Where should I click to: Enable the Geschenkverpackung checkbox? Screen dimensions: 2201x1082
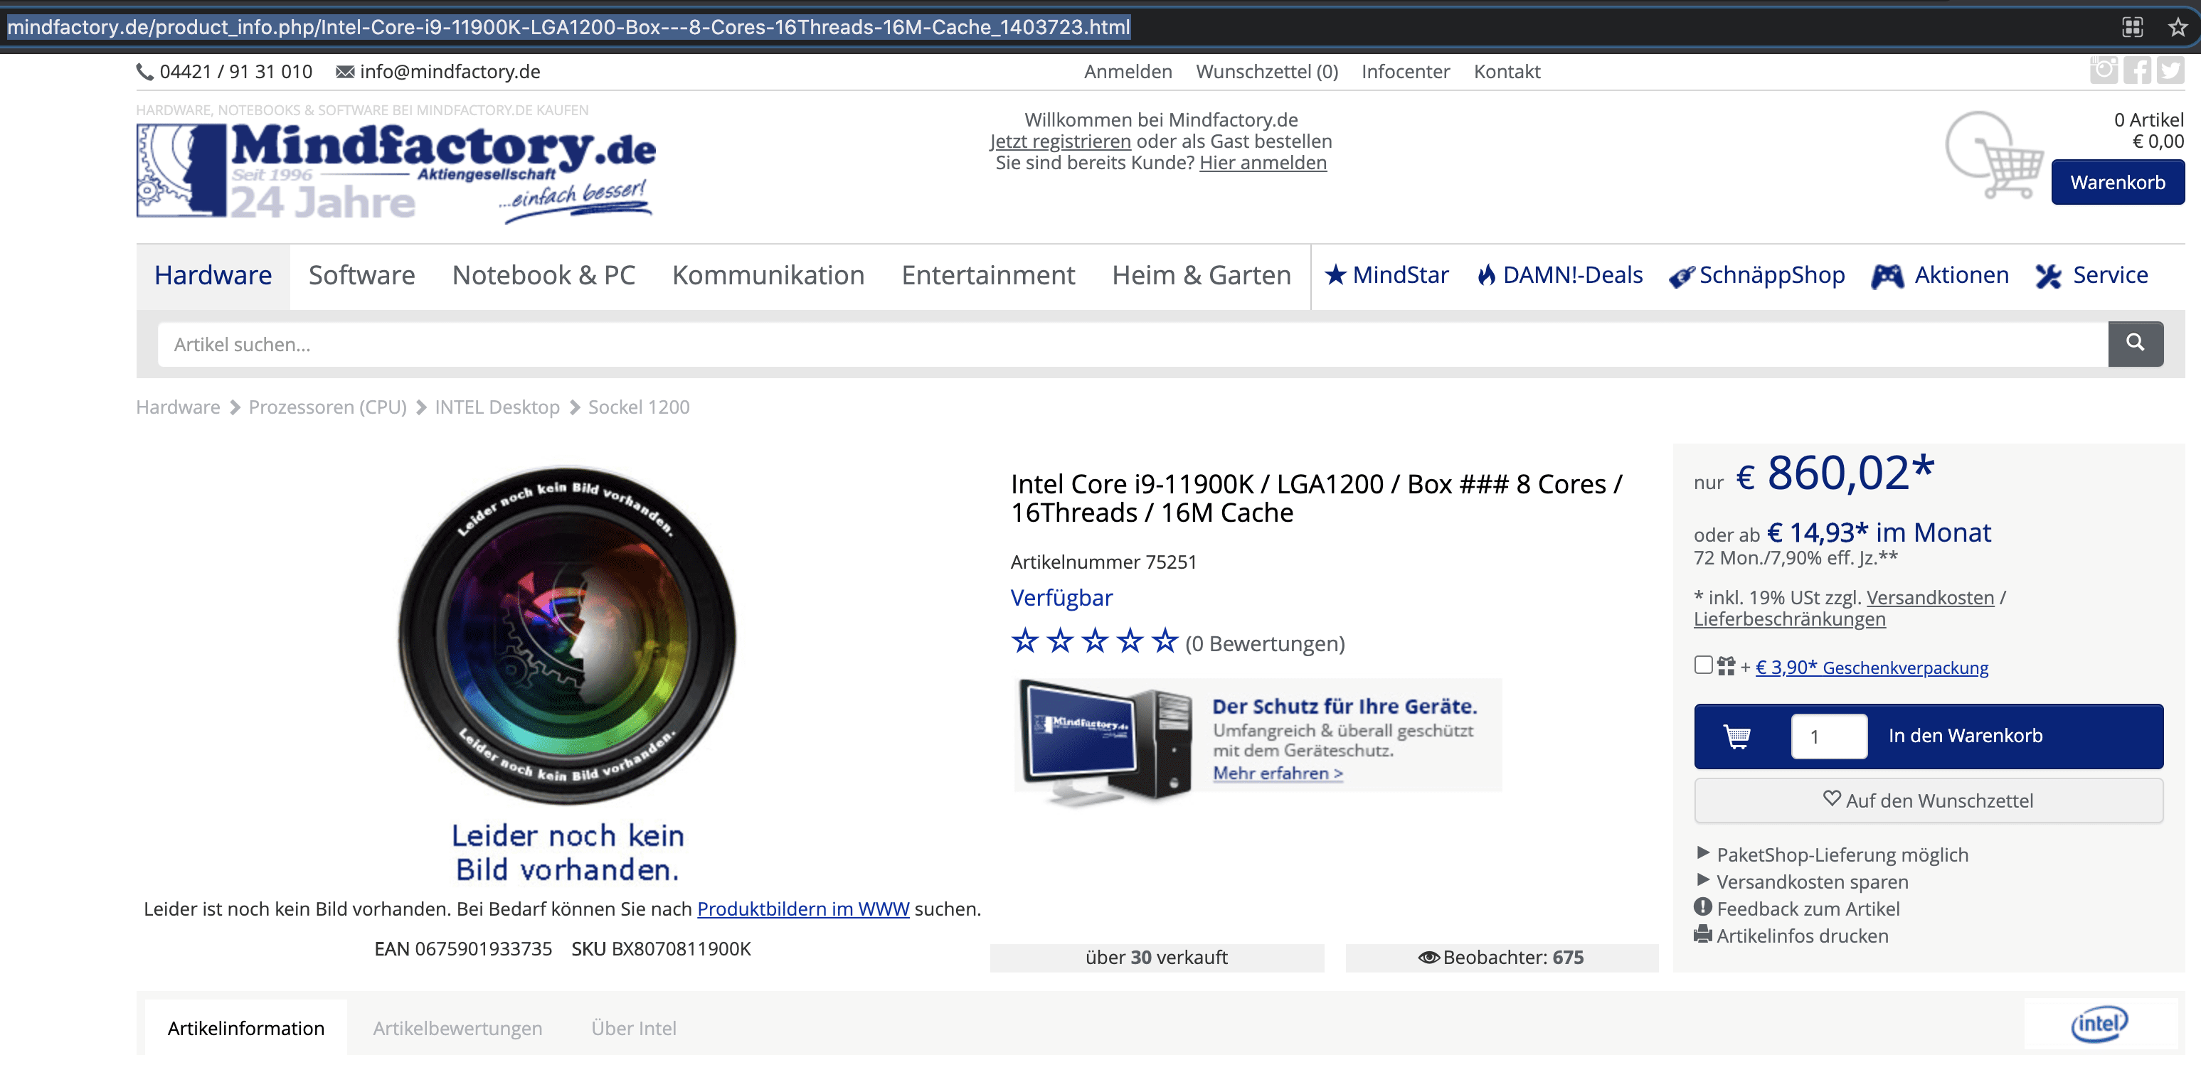1703,665
